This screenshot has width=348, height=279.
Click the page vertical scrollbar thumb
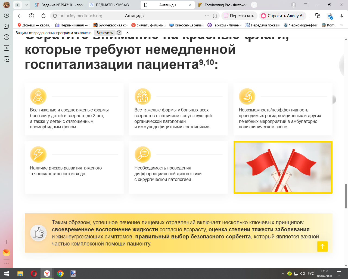click(346, 196)
